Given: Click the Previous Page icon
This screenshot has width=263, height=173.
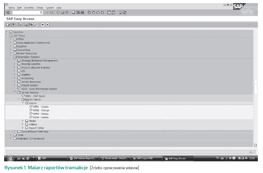Looking at the screenshot, I should pos(94,12).
